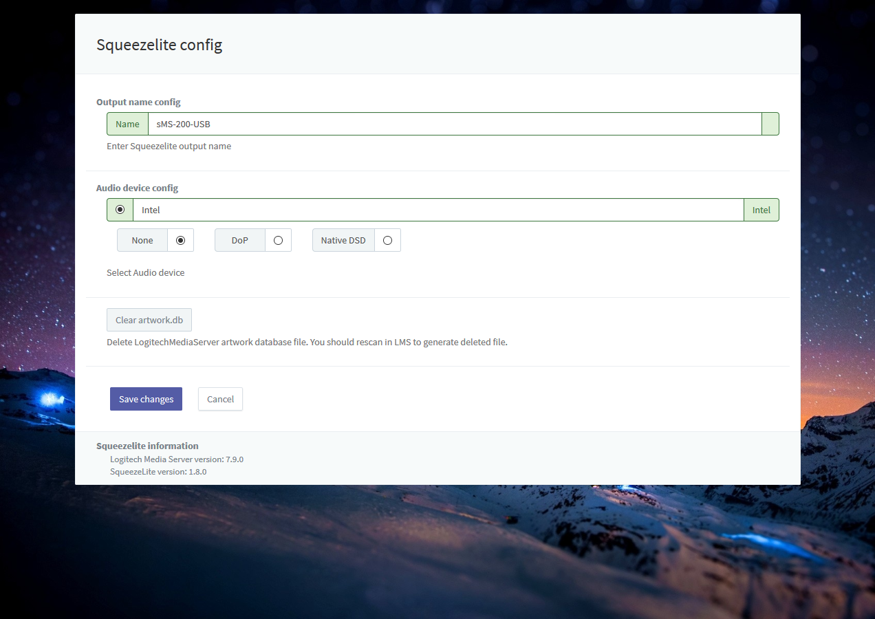
Task: Select the Intel audio device radio button
Action: click(x=120, y=210)
